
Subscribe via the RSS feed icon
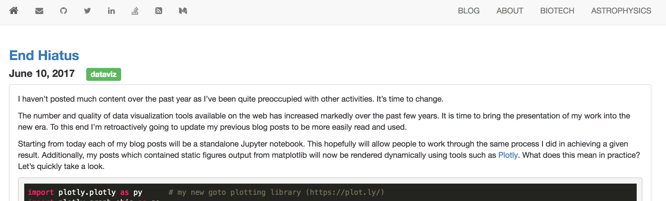click(159, 11)
